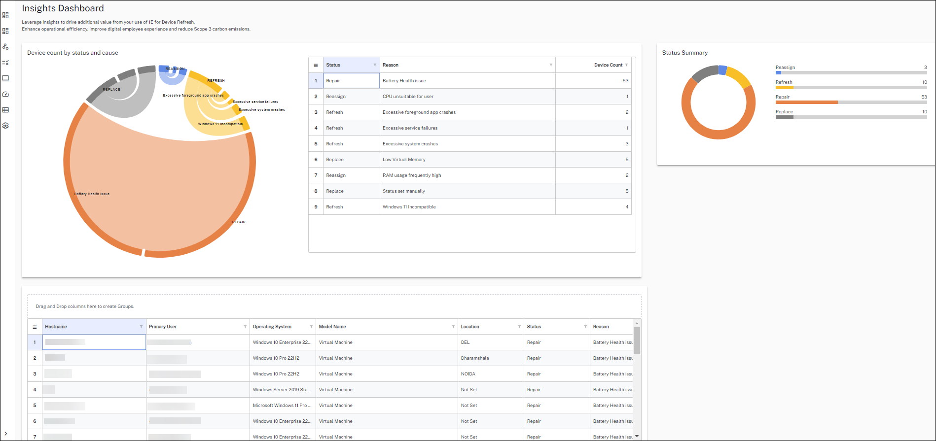Open hamburger menu of status reason table
The height and width of the screenshot is (441, 936).
(316, 65)
